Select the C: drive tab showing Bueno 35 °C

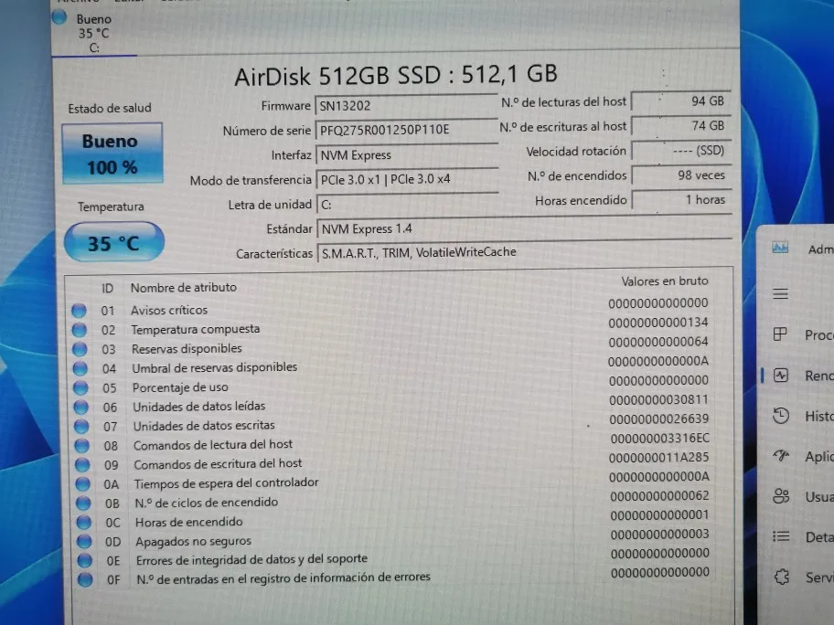(93, 33)
